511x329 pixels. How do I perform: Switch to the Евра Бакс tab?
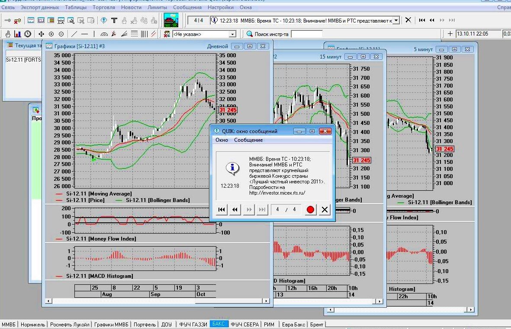pyautogui.click(x=294, y=324)
